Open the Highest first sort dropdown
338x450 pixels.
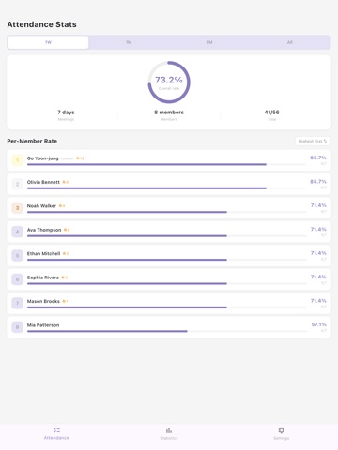[x=313, y=141]
